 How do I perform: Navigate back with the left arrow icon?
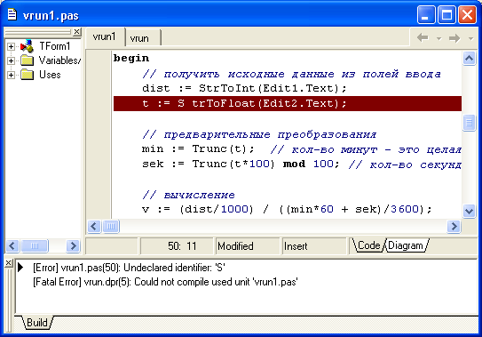423,38
